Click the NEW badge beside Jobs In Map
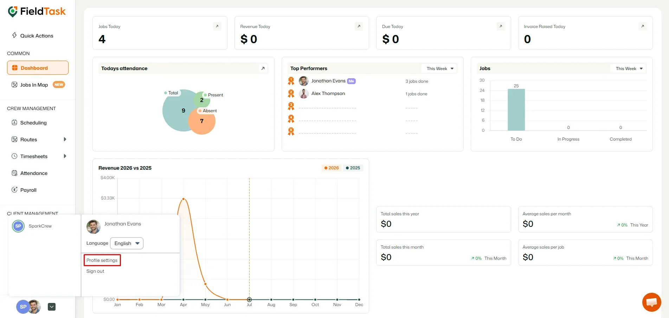The image size is (669, 318). tap(59, 84)
